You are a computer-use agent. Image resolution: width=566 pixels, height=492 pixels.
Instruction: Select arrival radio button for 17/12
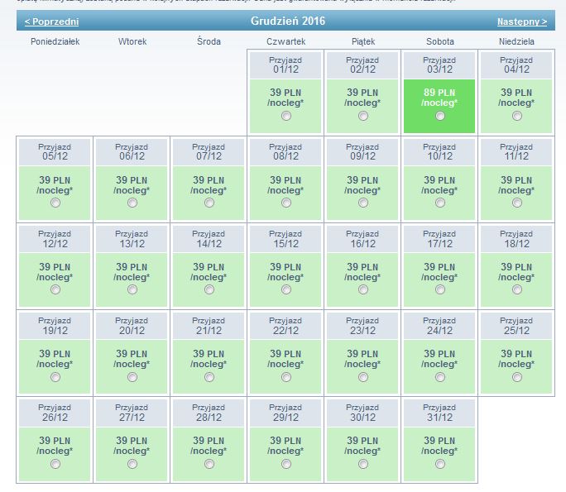(440, 289)
